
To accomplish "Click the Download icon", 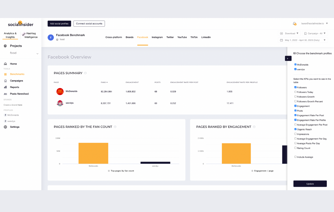I will (x=282, y=33).
